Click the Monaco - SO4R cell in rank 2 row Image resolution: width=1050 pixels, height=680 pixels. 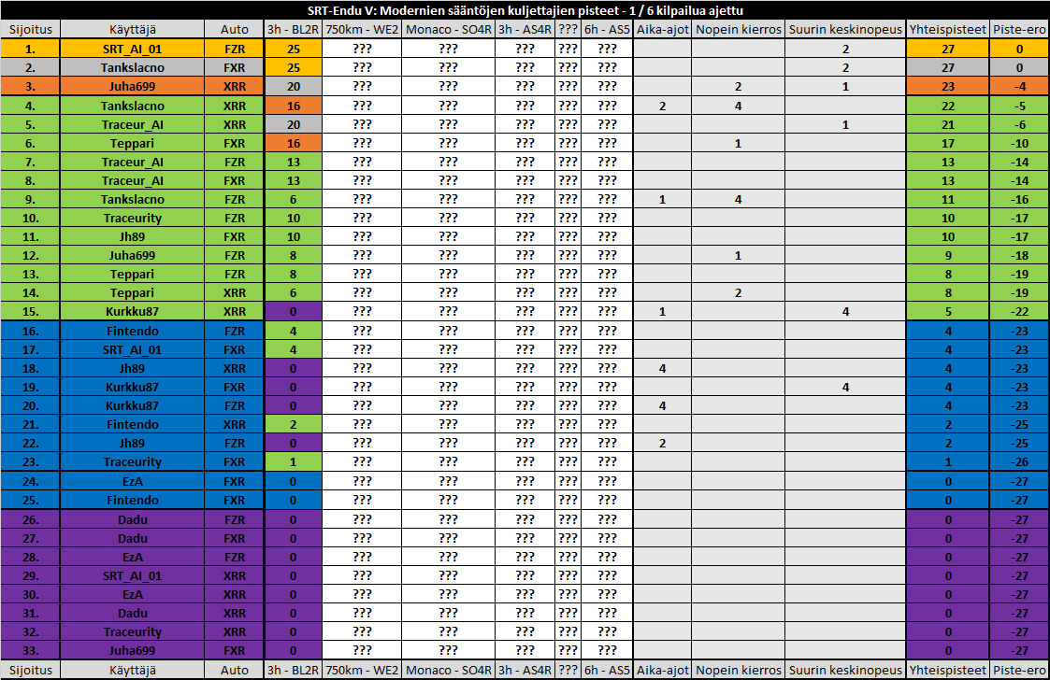point(449,67)
